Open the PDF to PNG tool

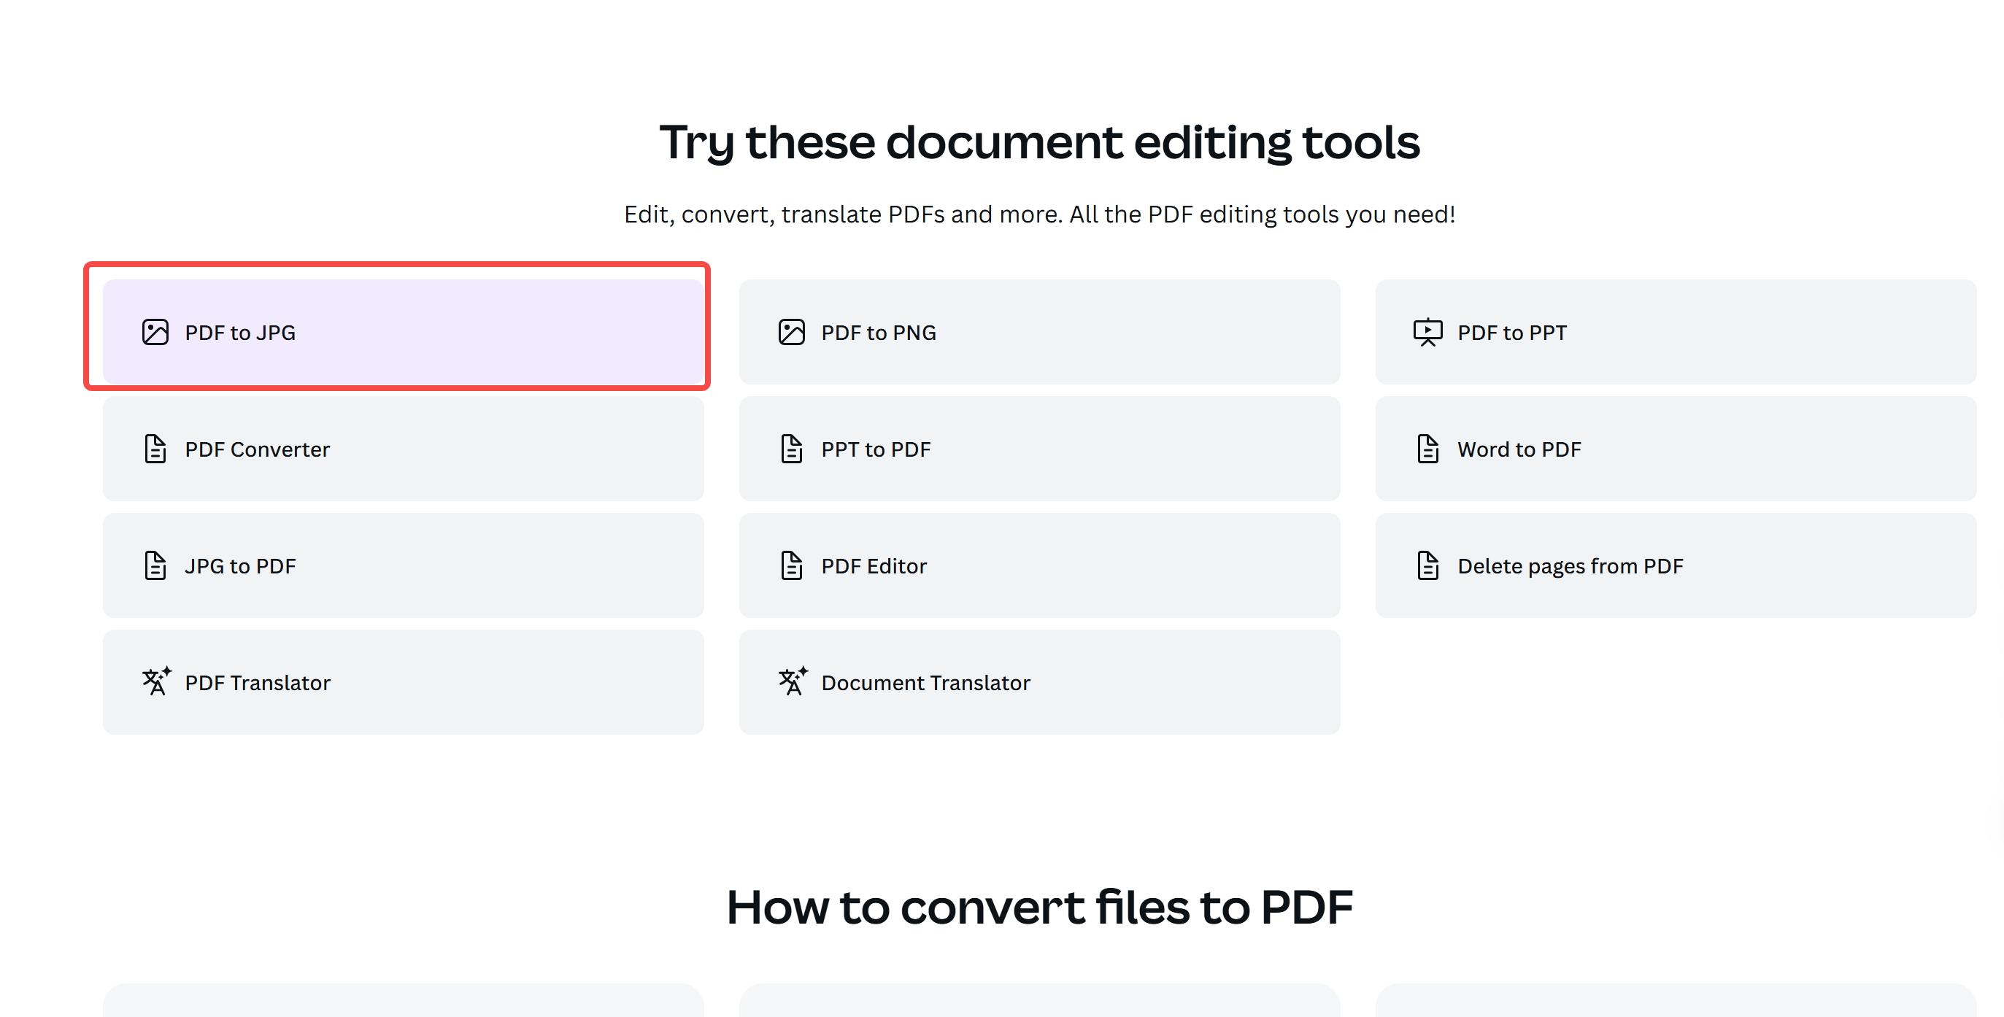(x=1039, y=332)
